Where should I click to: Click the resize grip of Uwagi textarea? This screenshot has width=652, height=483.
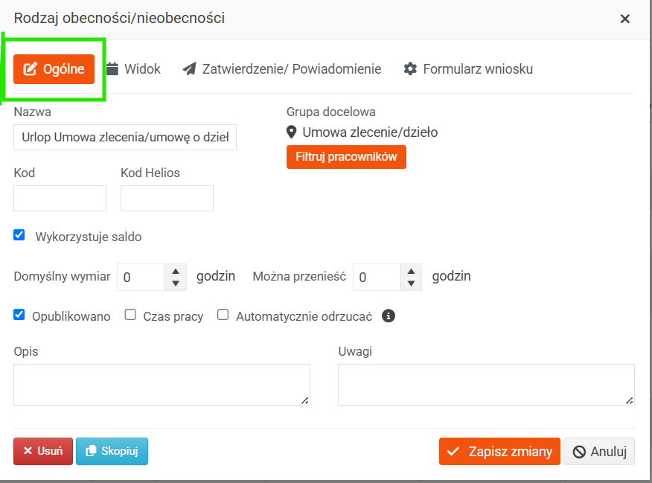coord(630,400)
